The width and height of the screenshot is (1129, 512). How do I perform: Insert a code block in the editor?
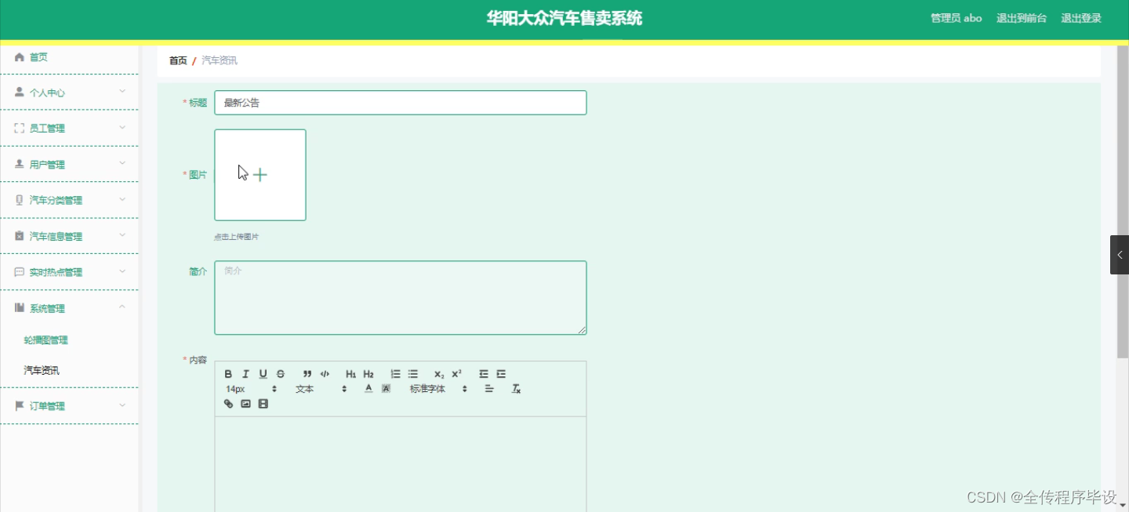tap(324, 374)
